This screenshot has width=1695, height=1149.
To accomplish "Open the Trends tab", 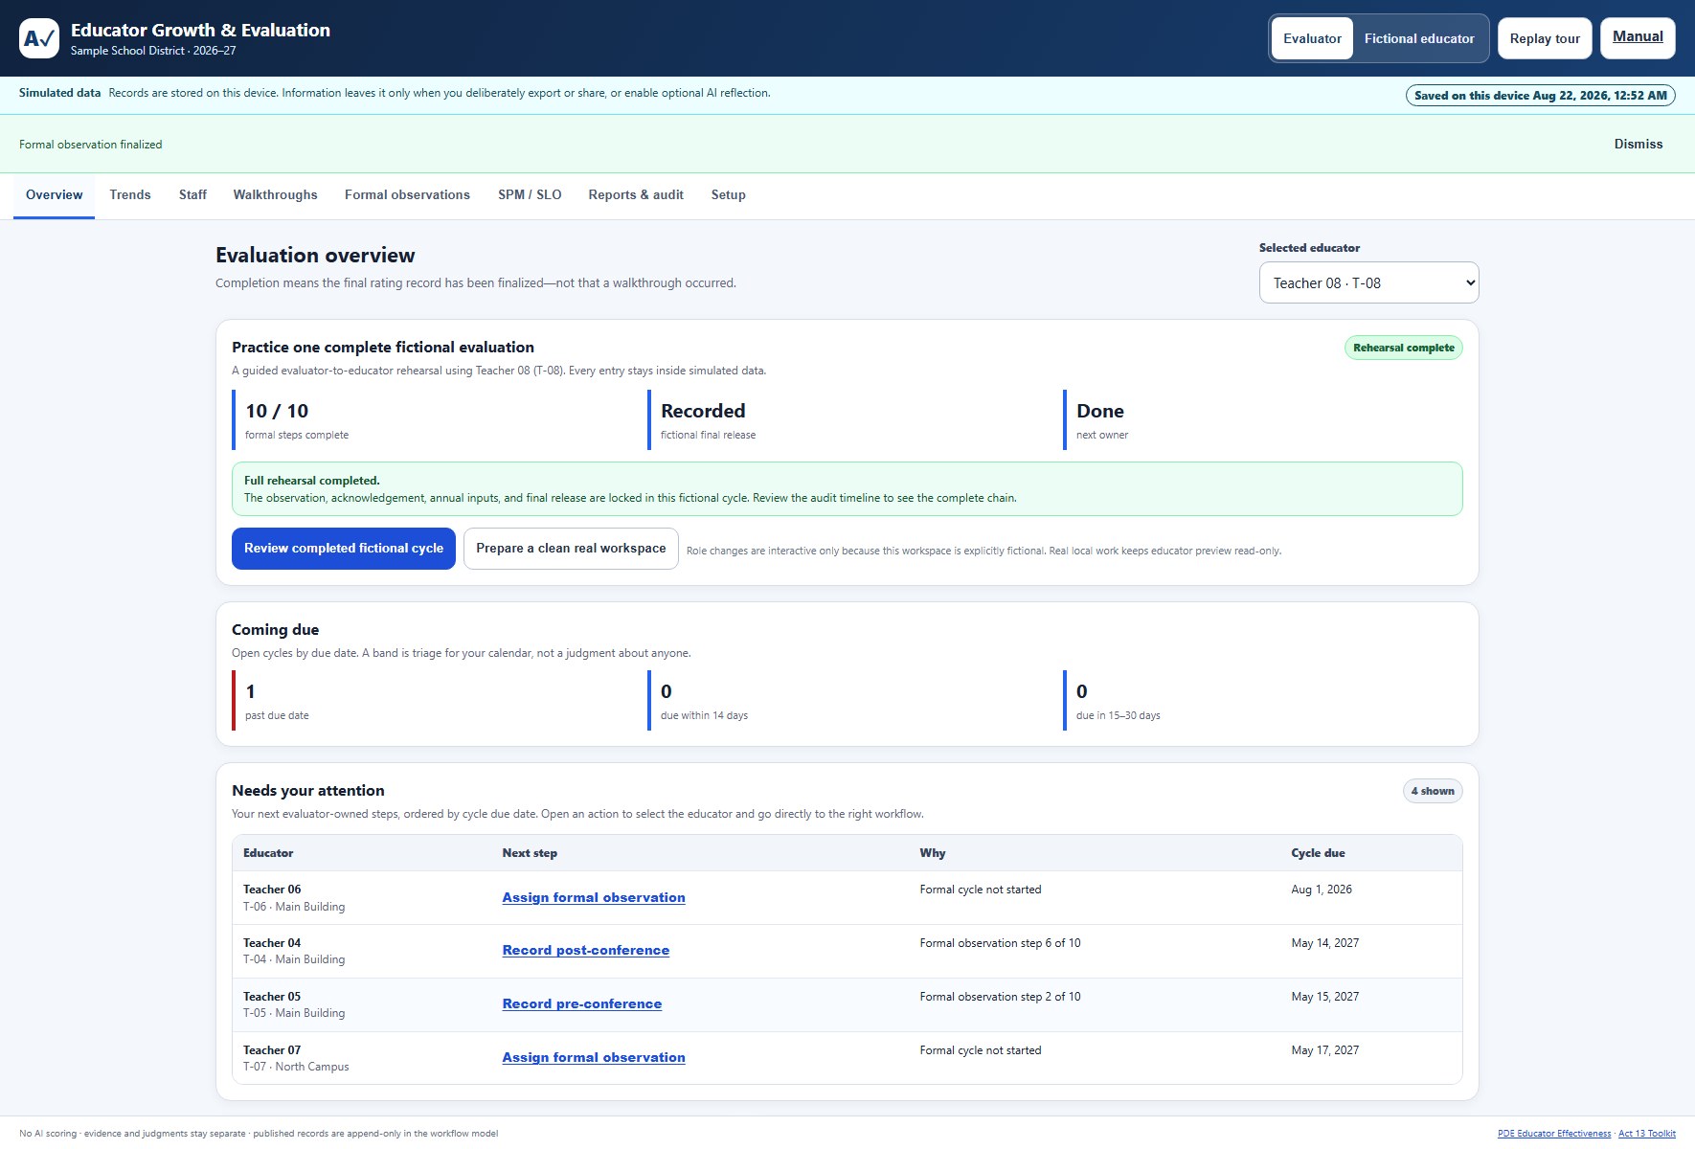I will [130, 194].
